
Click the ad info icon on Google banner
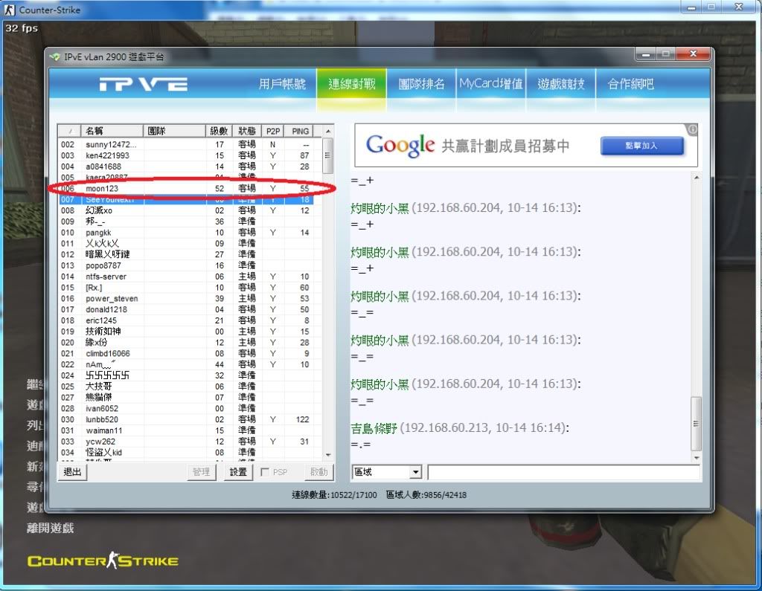tap(692, 129)
